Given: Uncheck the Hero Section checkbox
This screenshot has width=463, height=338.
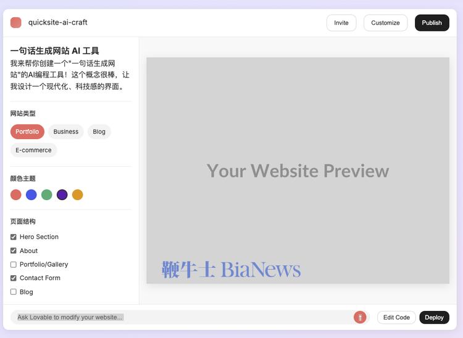Looking at the screenshot, I should coord(14,237).
